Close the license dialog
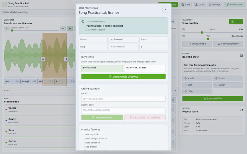Viewport: 247px width, 154px height. (x=165, y=10)
